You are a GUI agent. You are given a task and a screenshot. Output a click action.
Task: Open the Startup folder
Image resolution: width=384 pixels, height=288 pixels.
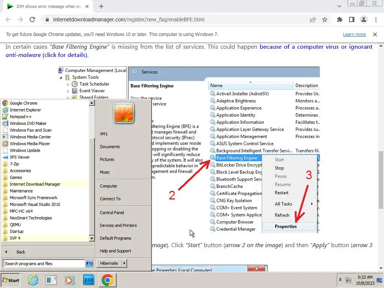[x=16, y=231]
